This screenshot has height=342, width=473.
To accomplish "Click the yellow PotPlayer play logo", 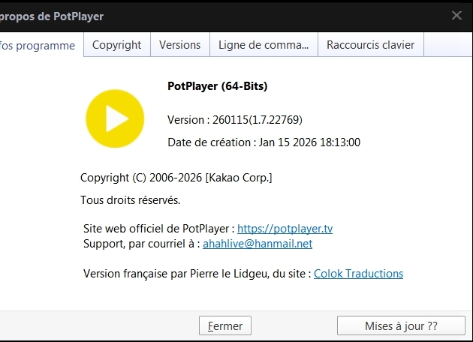I will click(x=115, y=118).
